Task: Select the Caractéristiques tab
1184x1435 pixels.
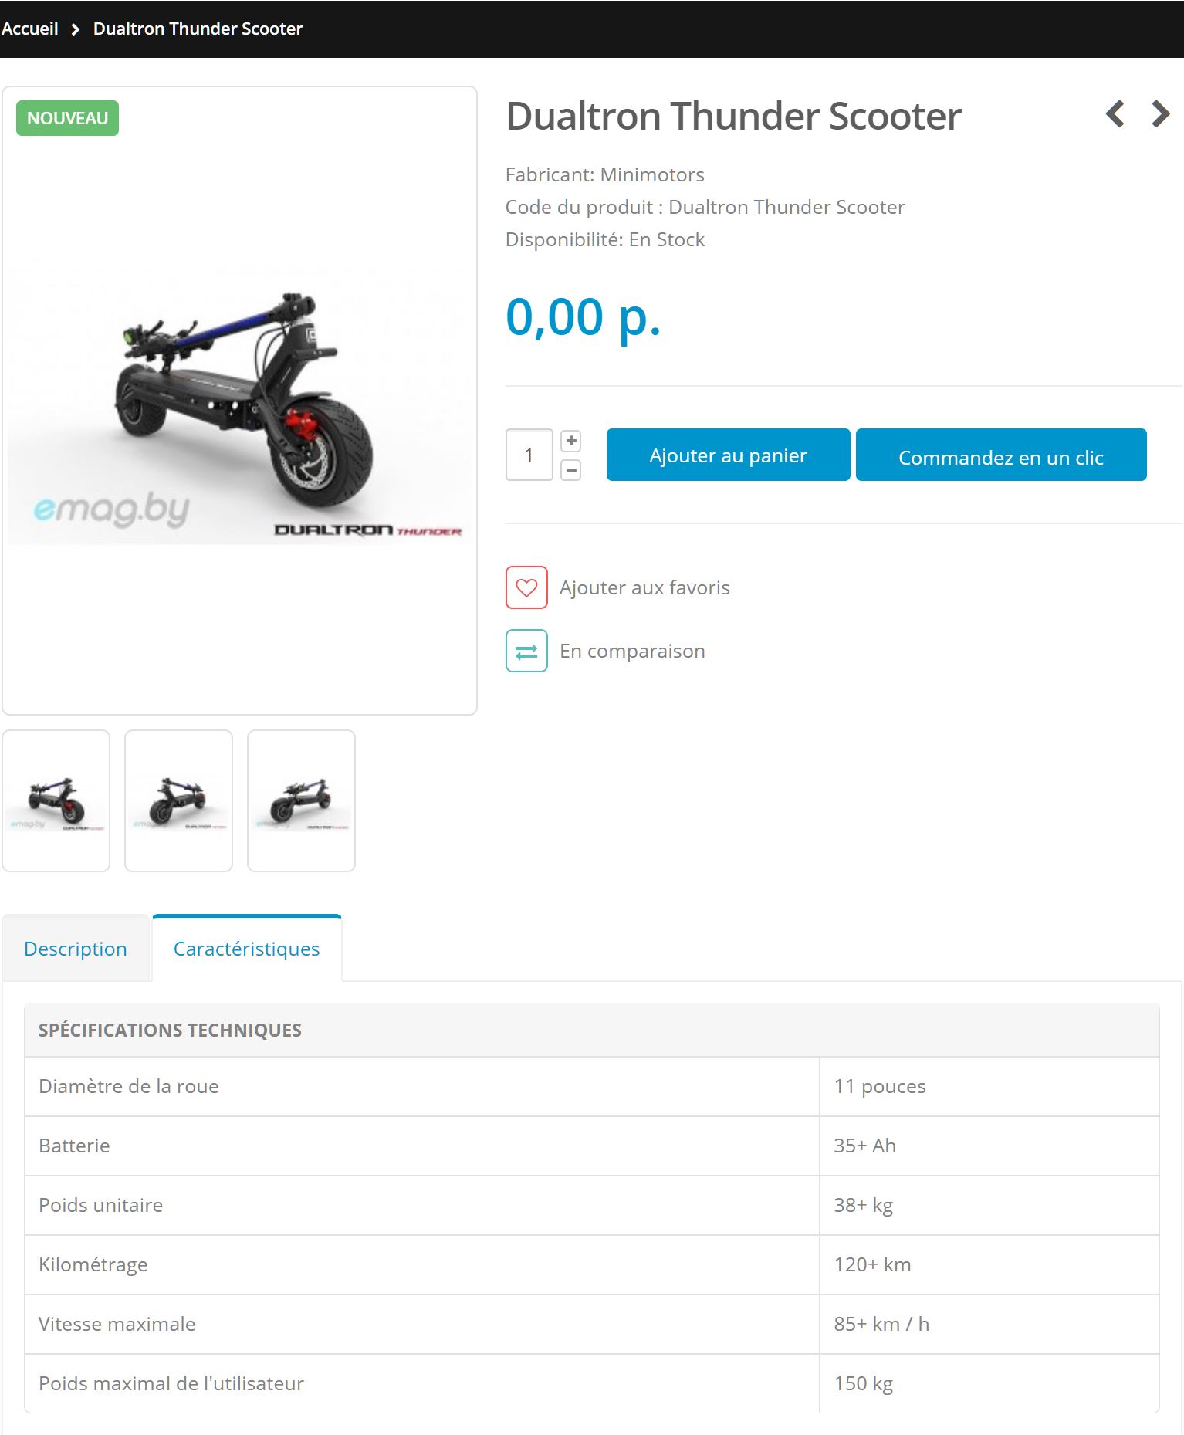Action: [x=247, y=948]
